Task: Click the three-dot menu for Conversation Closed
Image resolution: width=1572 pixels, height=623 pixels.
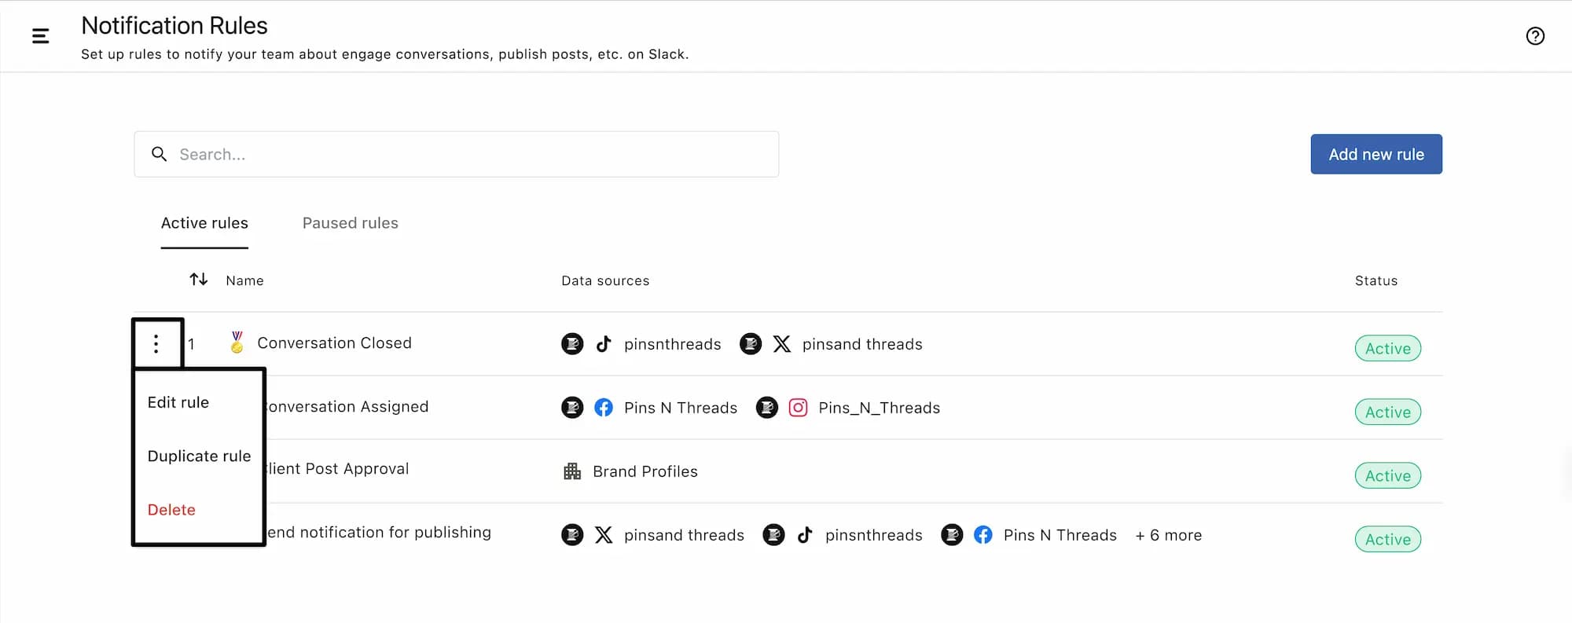Action: 156,343
